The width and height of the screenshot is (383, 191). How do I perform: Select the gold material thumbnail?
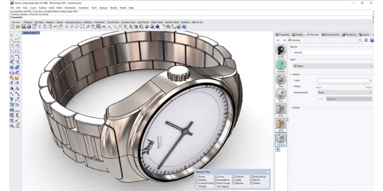click(281, 124)
